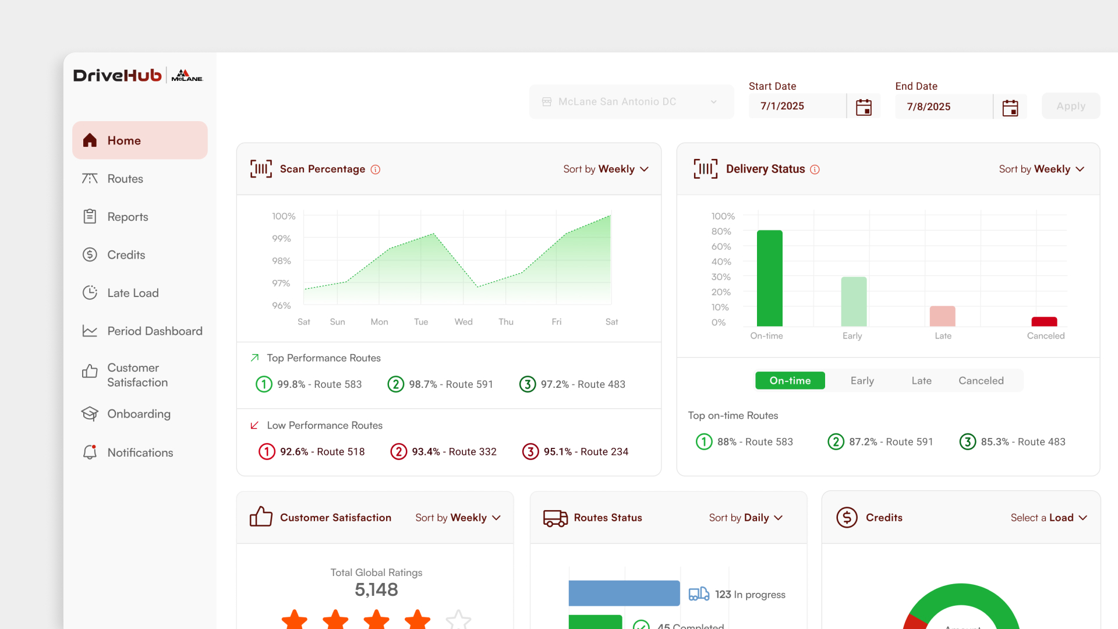Select the On-time segment toggle

coord(790,380)
